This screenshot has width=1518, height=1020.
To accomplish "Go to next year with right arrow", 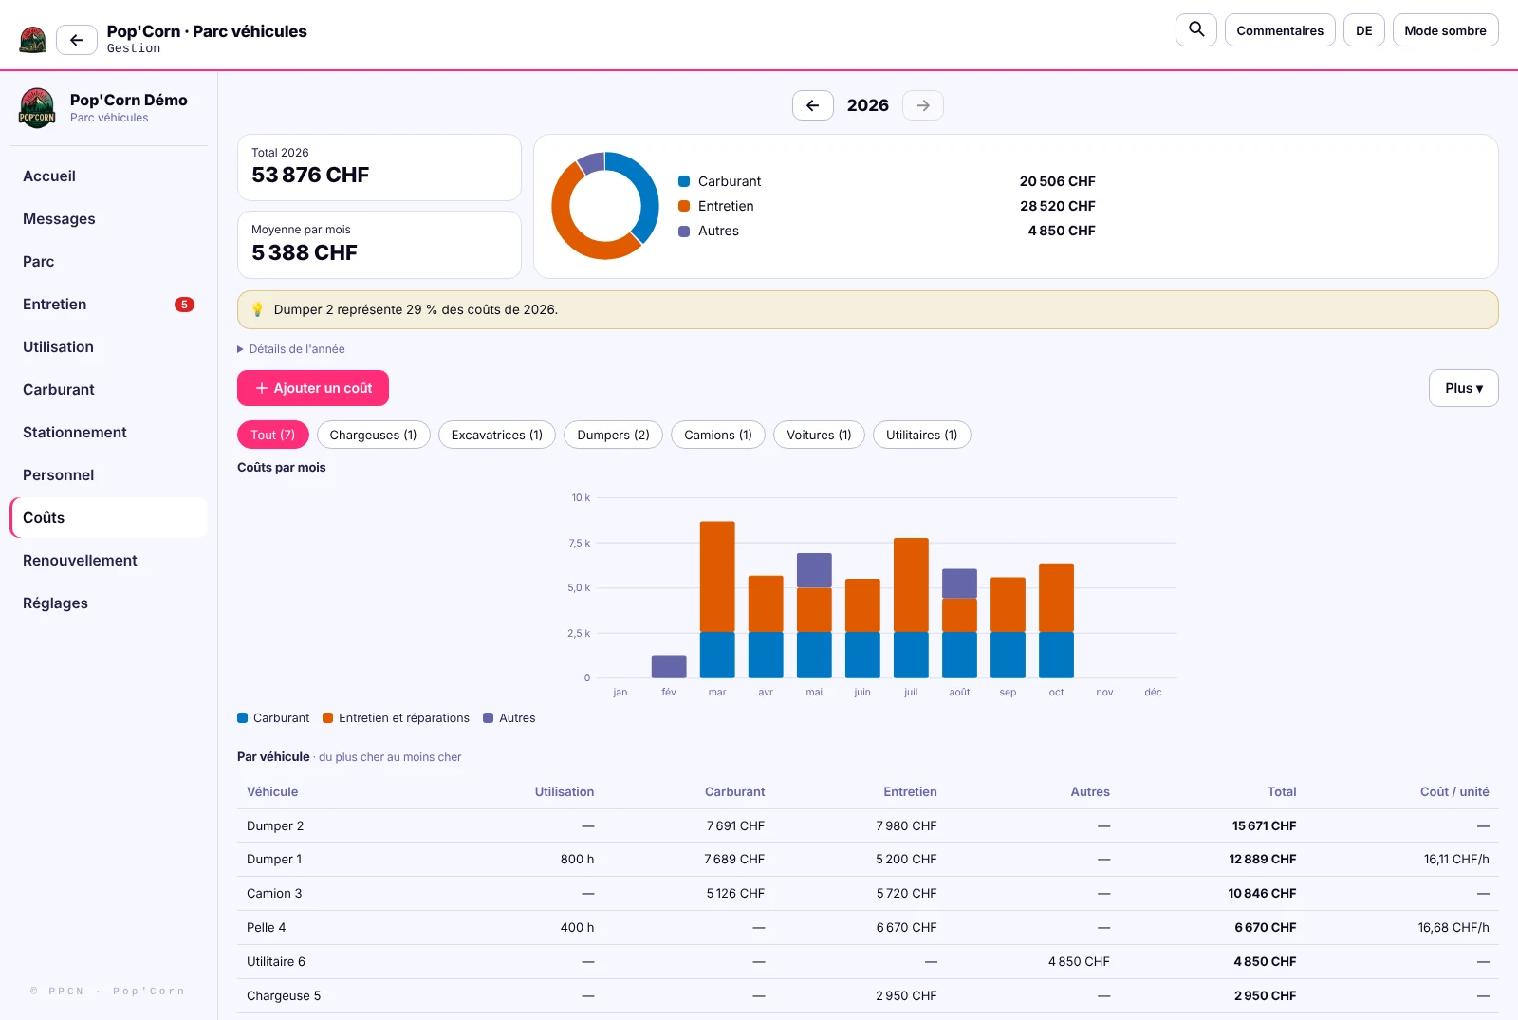I will click(923, 105).
